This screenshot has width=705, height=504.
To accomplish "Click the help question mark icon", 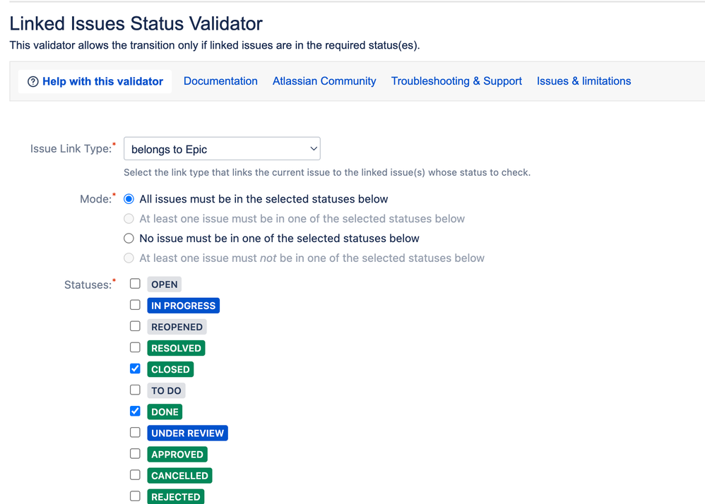I will [32, 82].
